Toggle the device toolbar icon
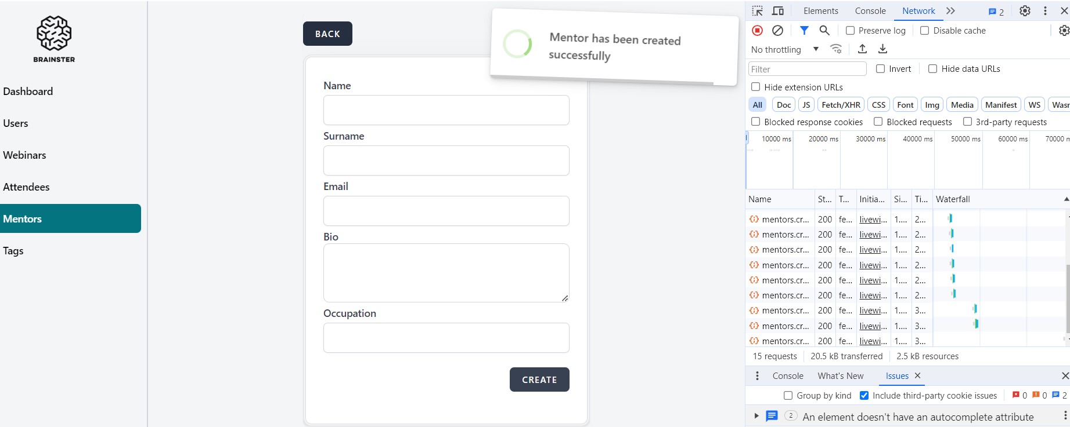Viewport: 1070px width, 427px height. point(778,11)
